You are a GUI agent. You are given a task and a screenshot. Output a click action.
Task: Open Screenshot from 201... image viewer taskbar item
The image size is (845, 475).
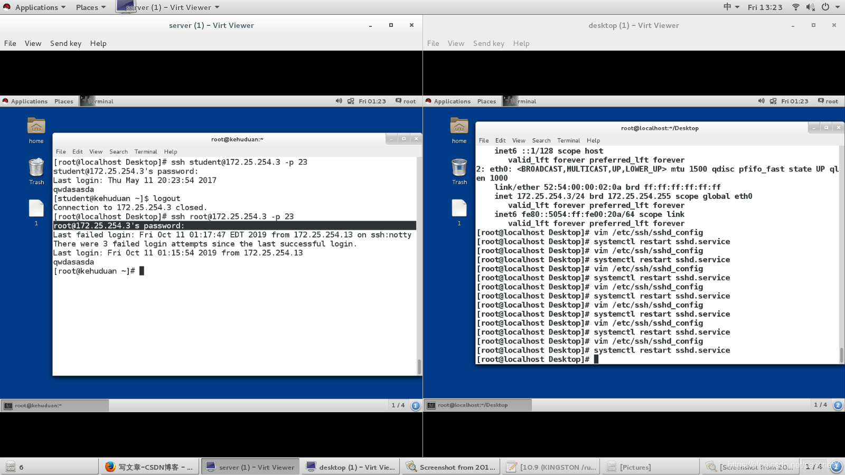(451, 467)
